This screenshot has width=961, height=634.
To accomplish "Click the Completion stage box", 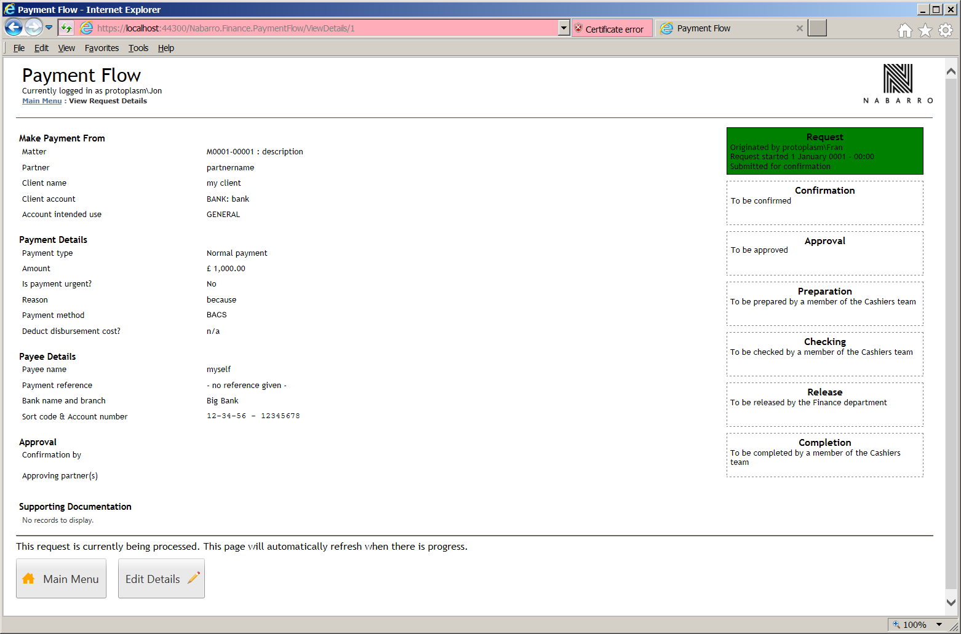I will (824, 455).
